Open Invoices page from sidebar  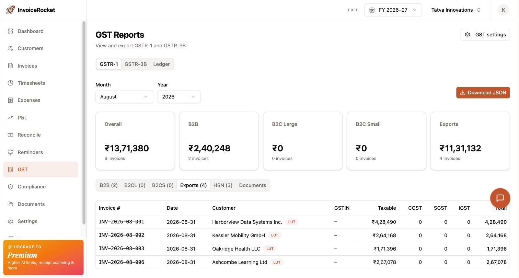[x=41, y=66]
